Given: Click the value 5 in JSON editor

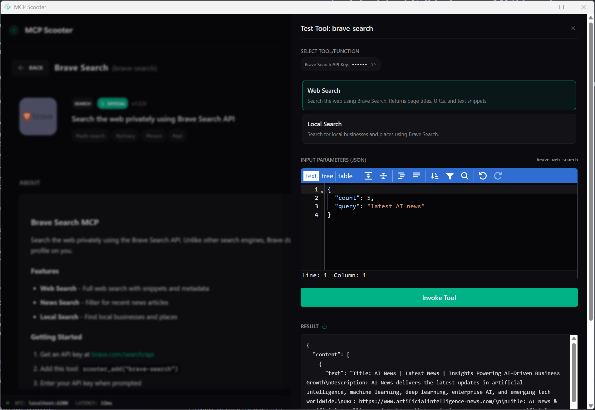Looking at the screenshot, I should click(x=369, y=198).
